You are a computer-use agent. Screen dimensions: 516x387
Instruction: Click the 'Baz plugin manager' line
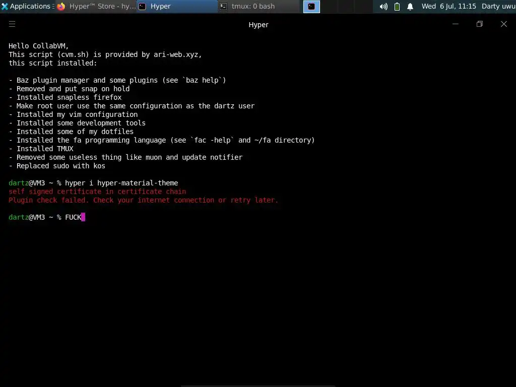coord(117,80)
